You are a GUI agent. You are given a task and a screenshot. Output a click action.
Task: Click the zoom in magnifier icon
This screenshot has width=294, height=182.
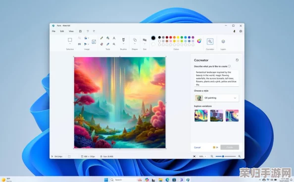click(x=240, y=156)
